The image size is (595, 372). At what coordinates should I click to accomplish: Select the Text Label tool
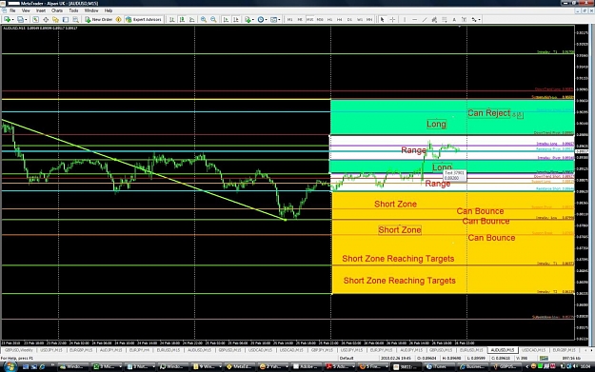pos(464,19)
